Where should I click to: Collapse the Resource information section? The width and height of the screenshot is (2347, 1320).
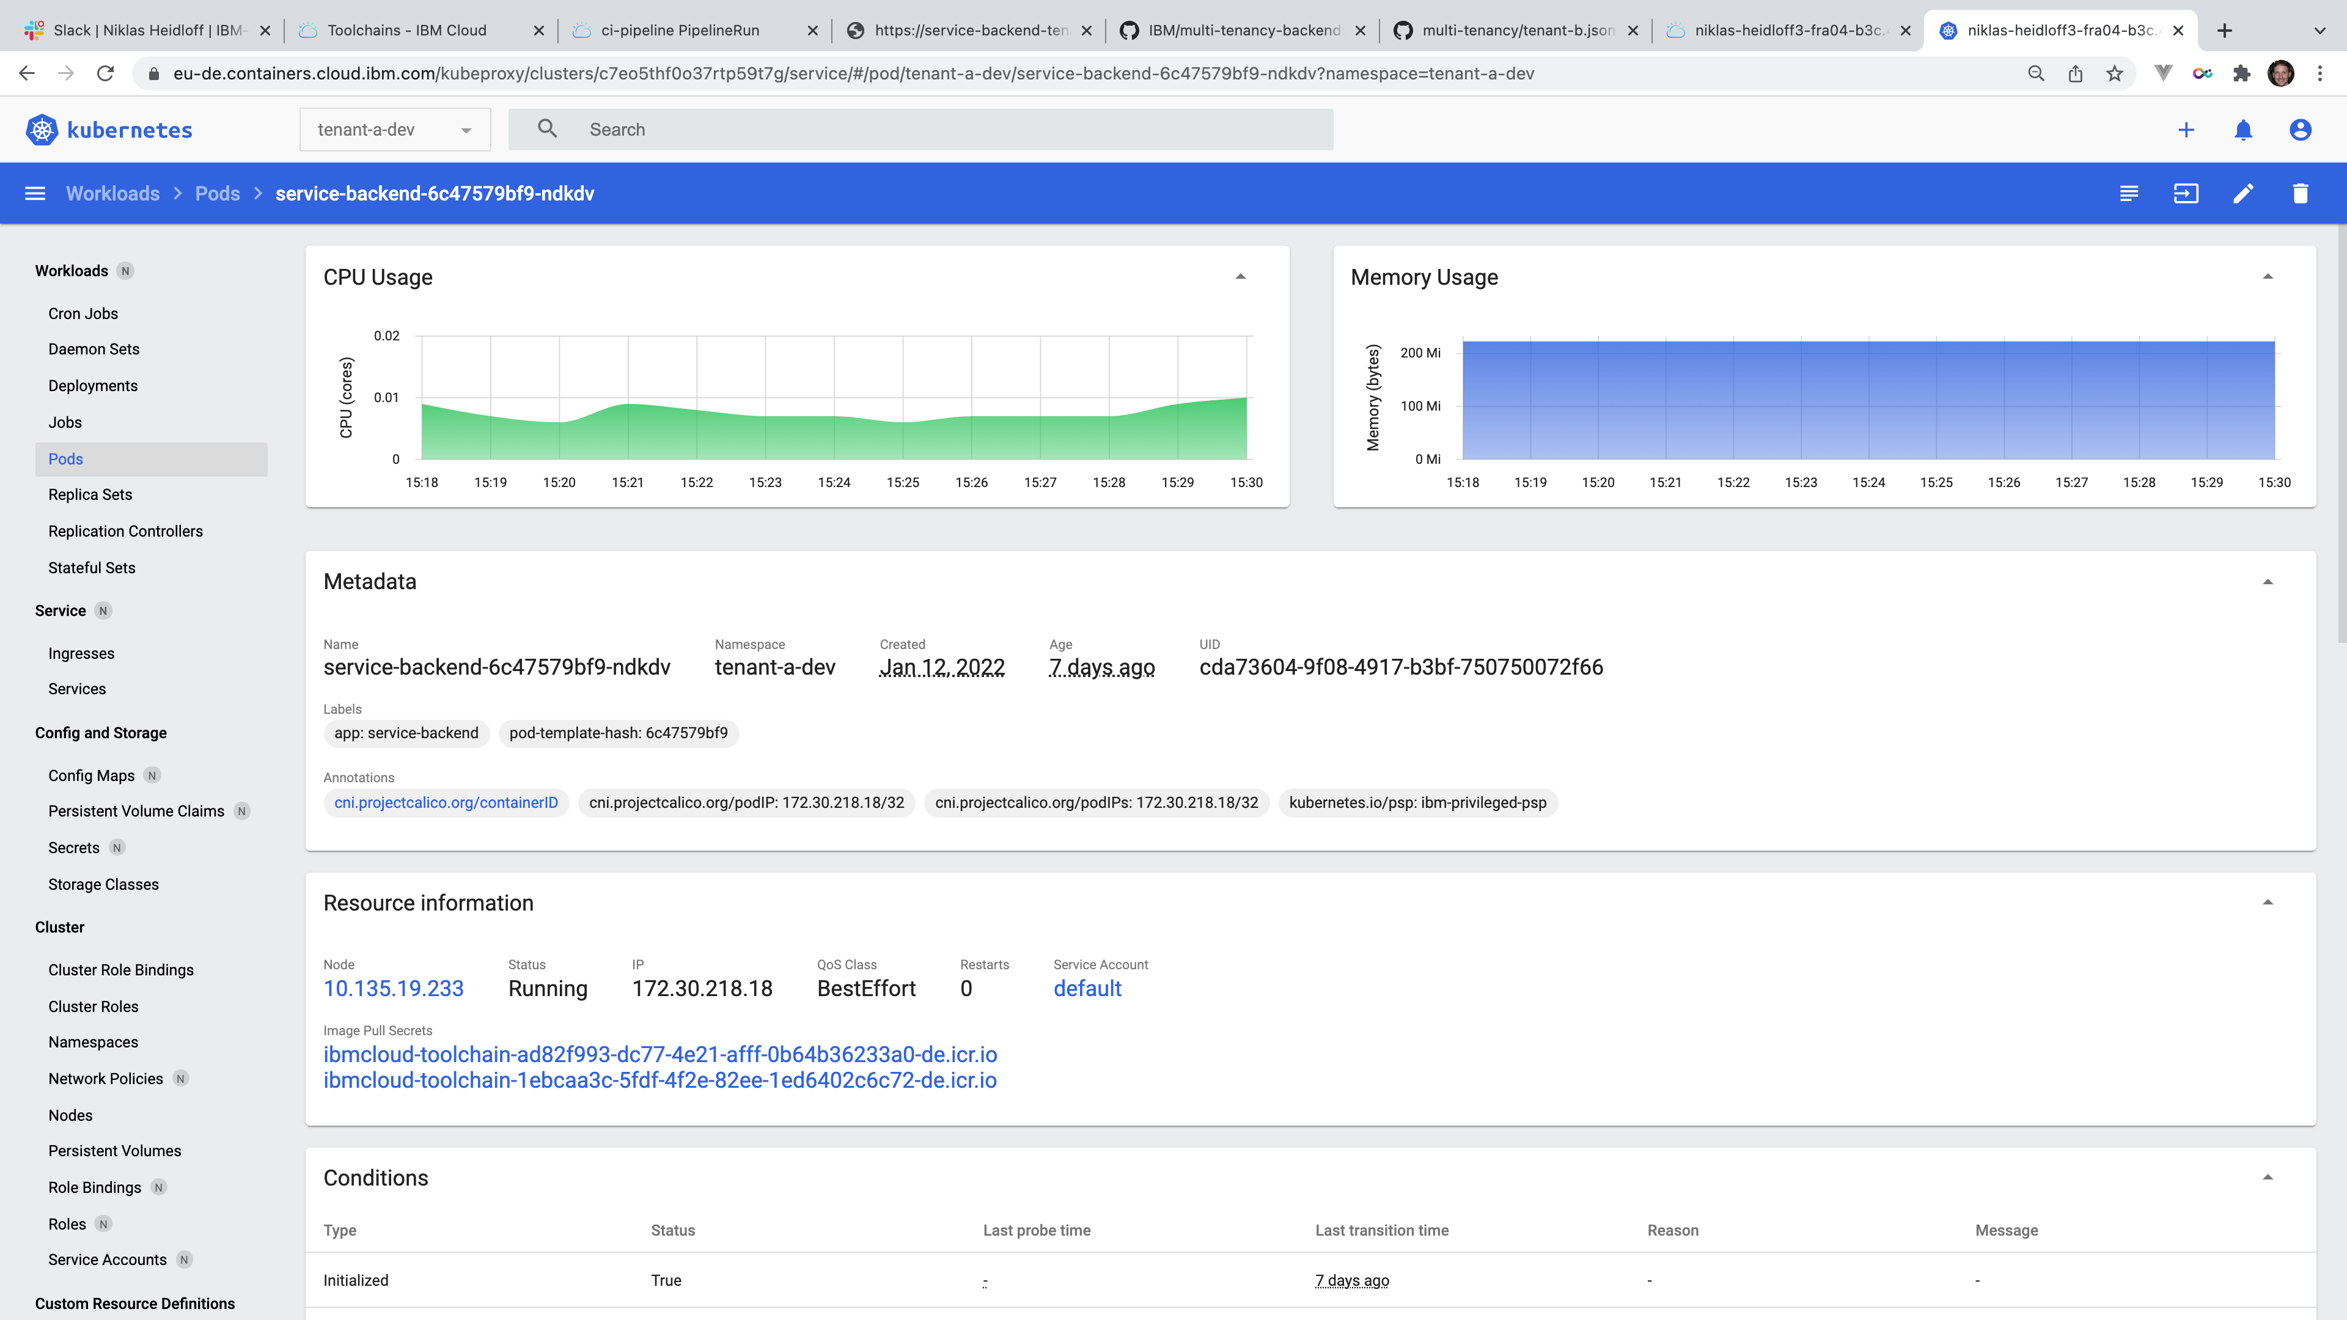coord(2268,902)
